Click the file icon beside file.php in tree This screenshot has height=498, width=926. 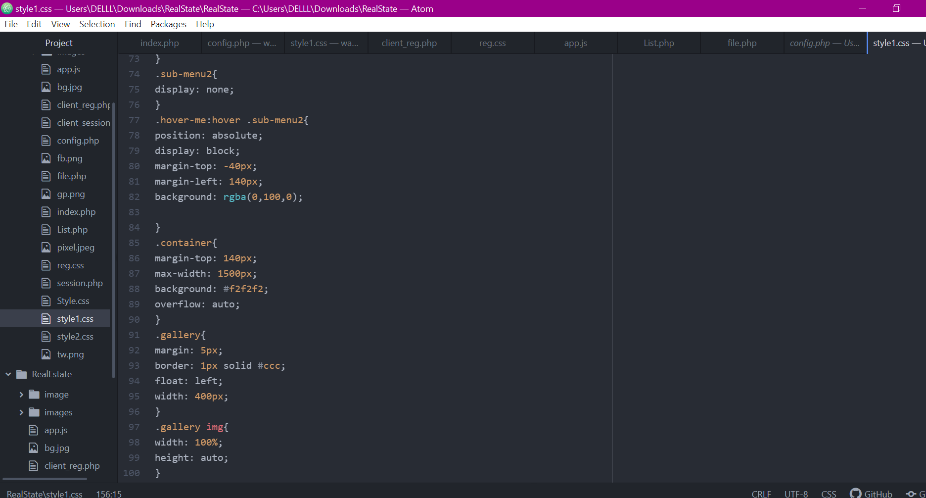[x=46, y=176]
